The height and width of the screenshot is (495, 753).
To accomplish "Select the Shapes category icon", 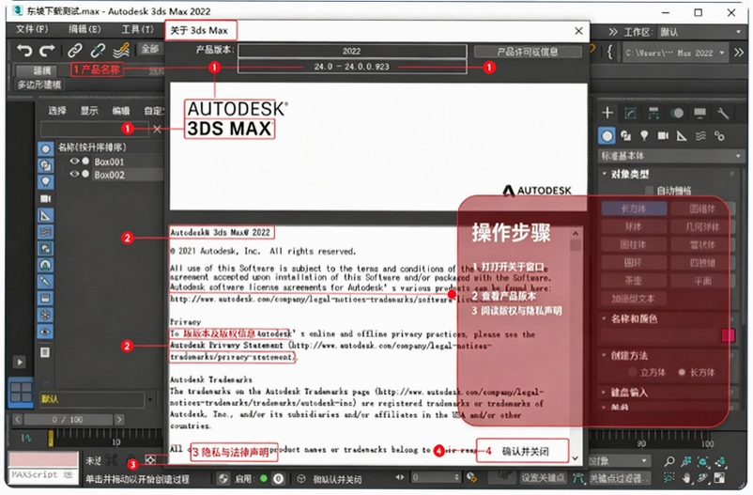I will (625, 136).
